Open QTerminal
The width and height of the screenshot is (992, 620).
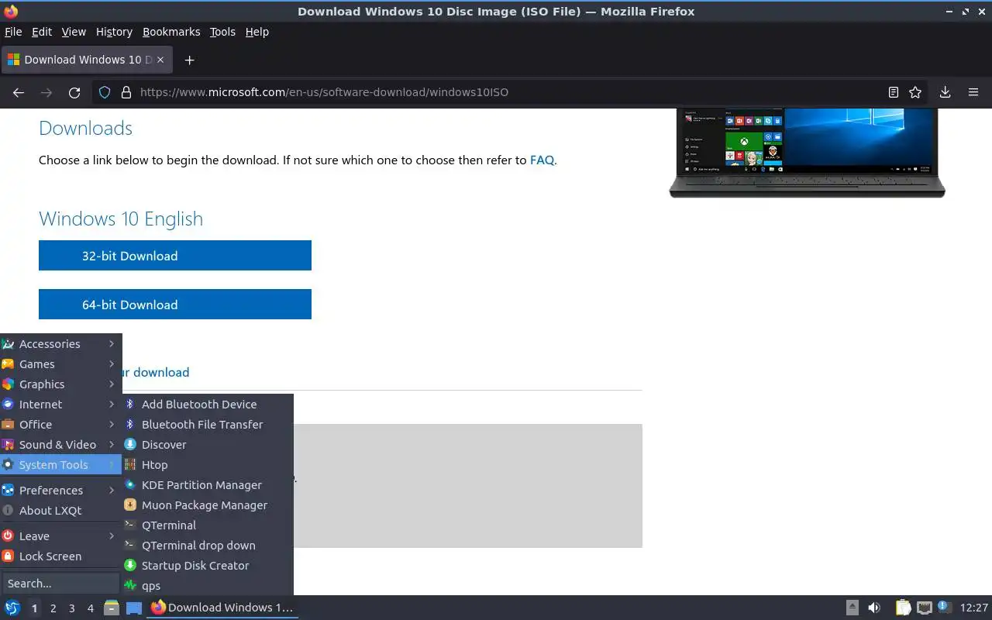pos(208,525)
